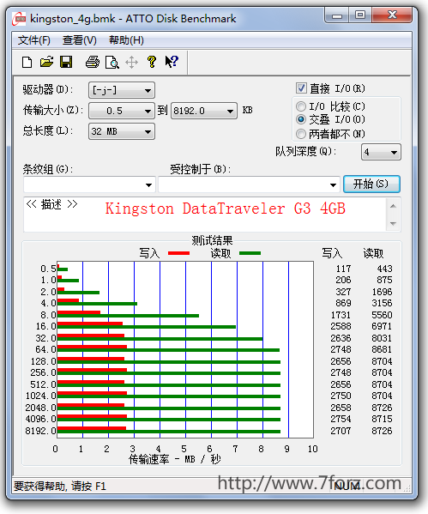Save benchmark with the floppy disk icon
The height and width of the screenshot is (514, 428).
(x=66, y=62)
